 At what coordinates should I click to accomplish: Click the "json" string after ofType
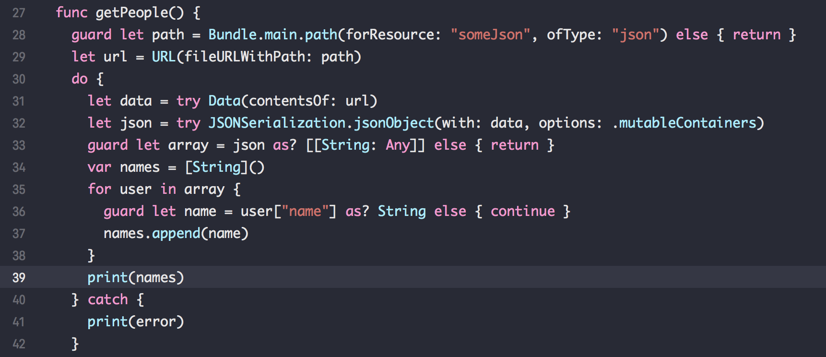pyautogui.click(x=636, y=35)
